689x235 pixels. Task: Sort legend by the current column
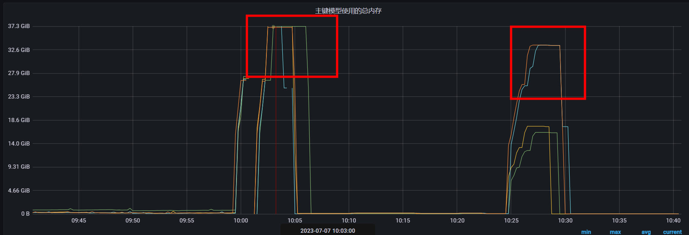point(672,232)
